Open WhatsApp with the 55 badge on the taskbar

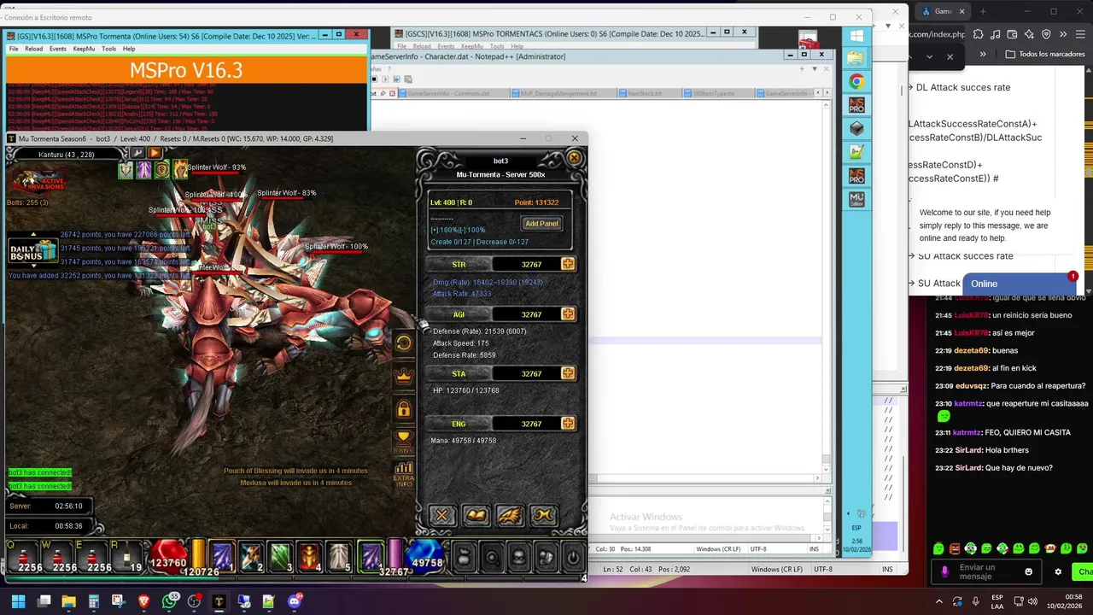(168, 601)
